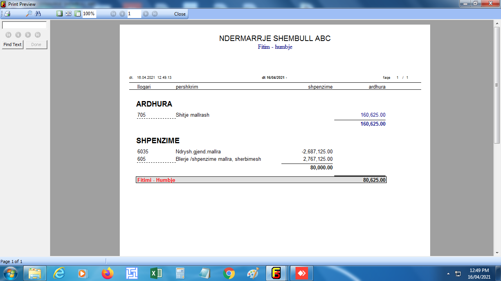Open search with the binoculars icon
The image size is (501, 281).
(38, 14)
